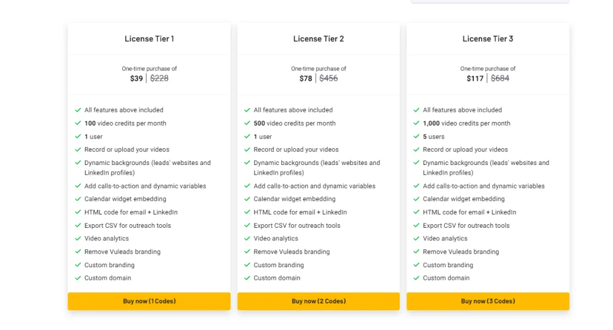Click Tier 2 "HTML code for email + LinkedIn" text
Image resolution: width=613 pixels, height=330 pixels.
[300, 212]
